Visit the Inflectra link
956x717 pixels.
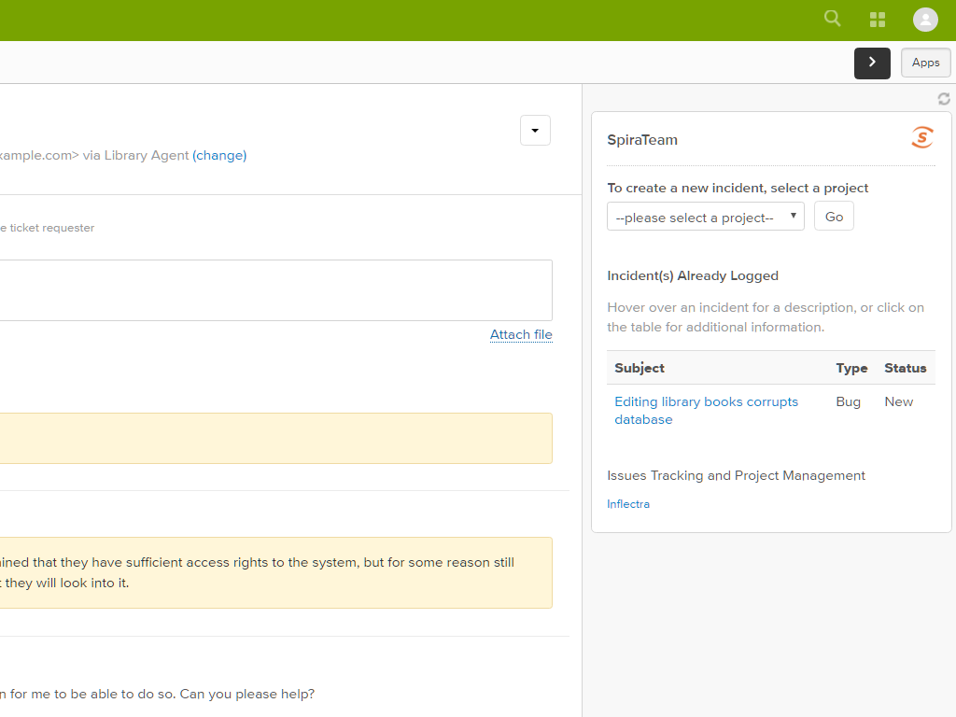[628, 504]
